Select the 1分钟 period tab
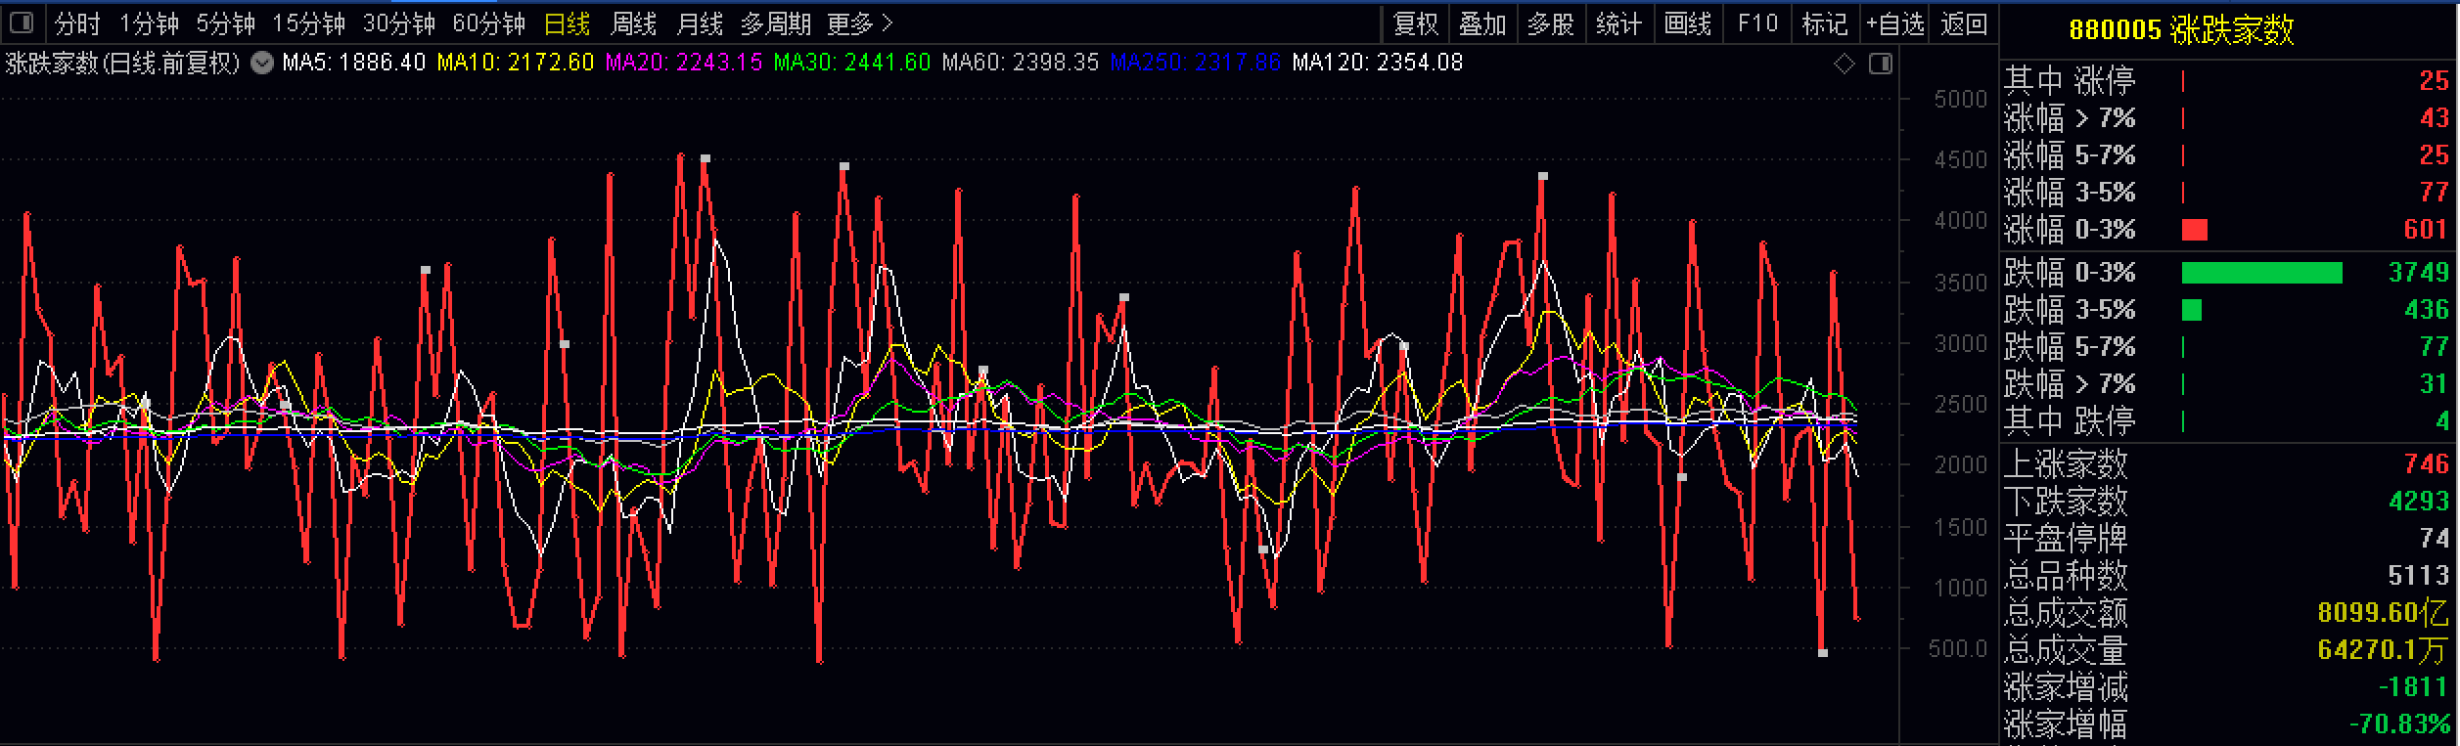2460x746 pixels. point(149,23)
